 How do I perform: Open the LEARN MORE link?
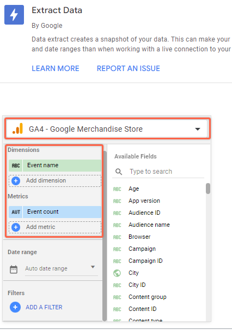click(x=56, y=68)
